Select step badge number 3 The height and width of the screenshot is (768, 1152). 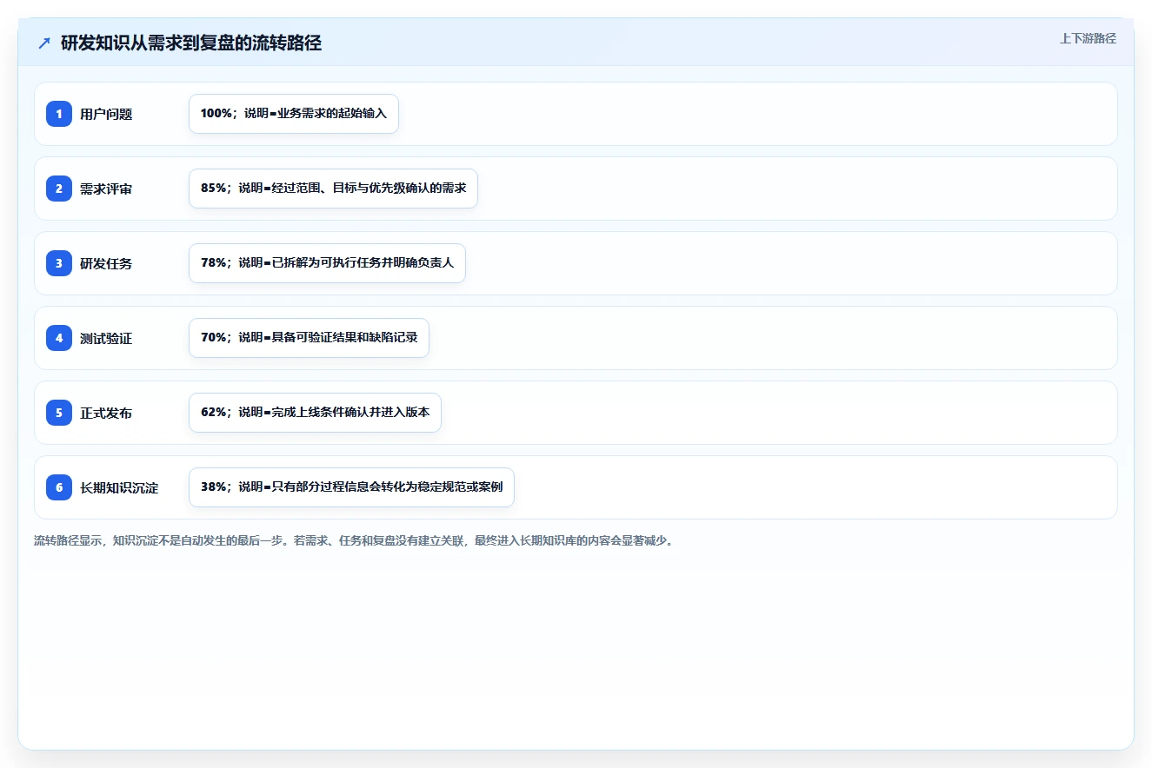point(59,263)
